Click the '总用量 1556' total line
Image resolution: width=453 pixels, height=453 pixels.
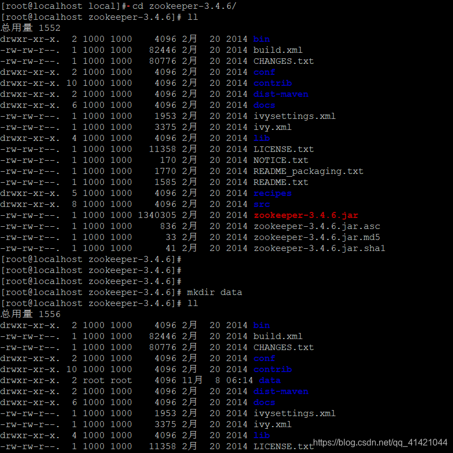(x=30, y=314)
